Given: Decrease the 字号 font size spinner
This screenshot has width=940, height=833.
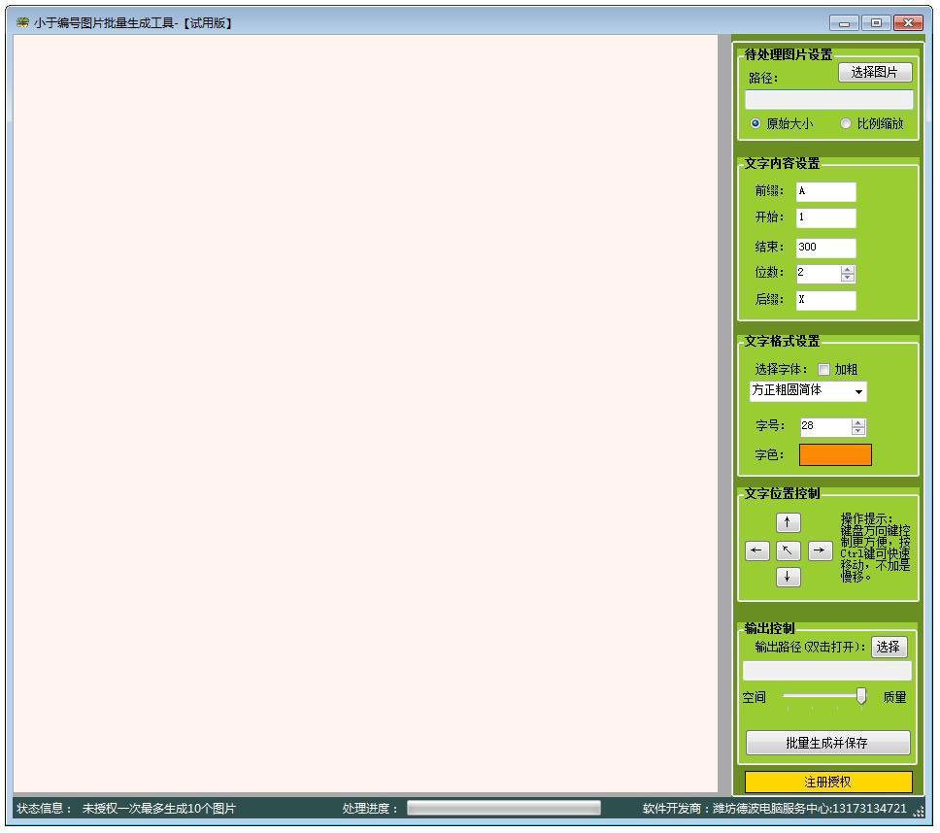Looking at the screenshot, I should [857, 430].
